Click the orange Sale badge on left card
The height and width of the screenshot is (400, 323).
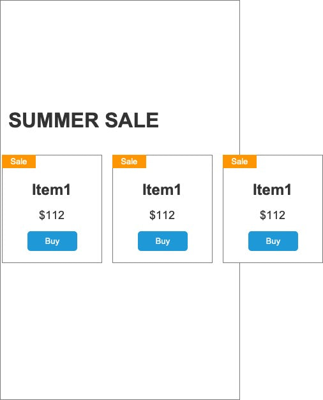coord(19,162)
